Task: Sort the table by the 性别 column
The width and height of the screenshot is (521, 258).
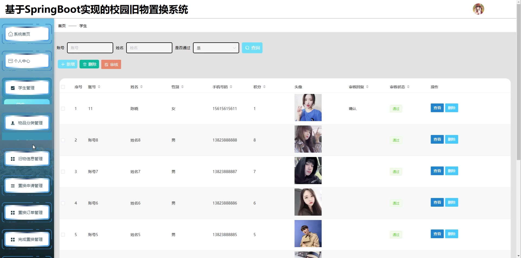Action: pos(182,87)
